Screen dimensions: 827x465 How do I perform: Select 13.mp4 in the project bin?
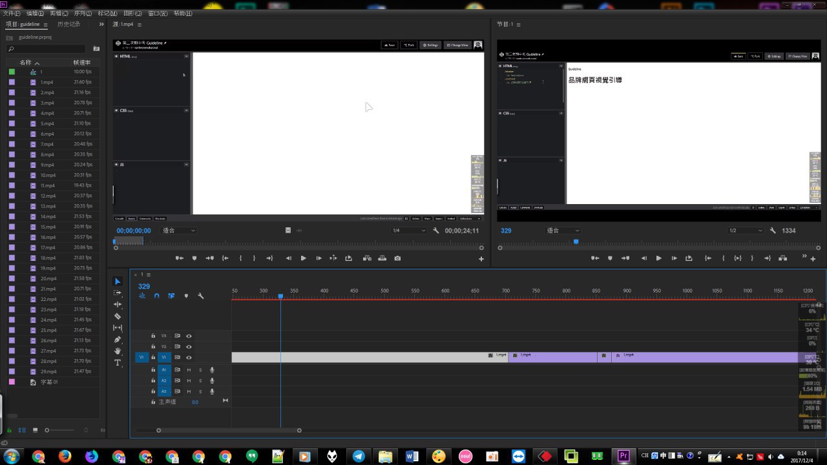pyautogui.click(x=48, y=206)
